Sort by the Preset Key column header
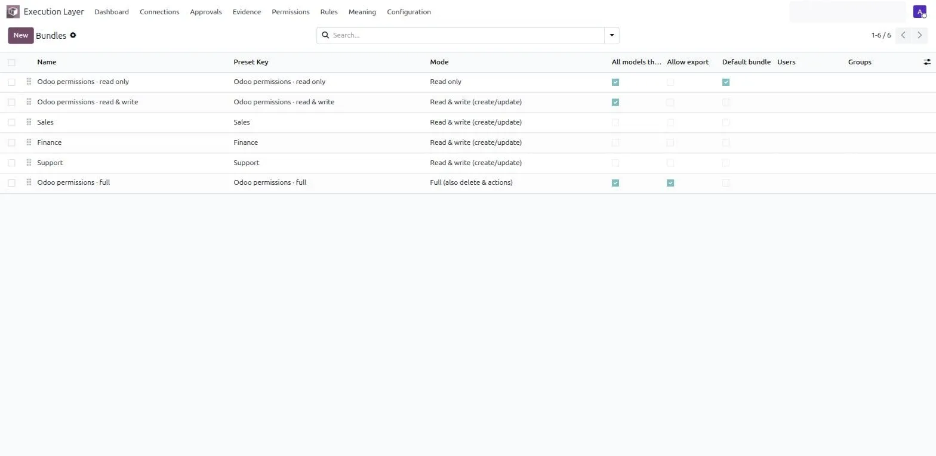 pyautogui.click(x=251, y=62)
